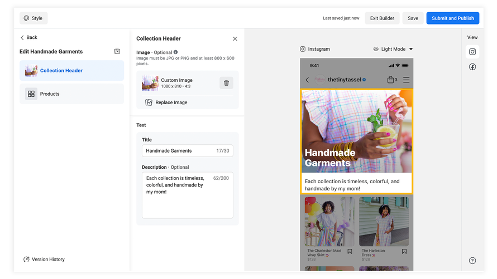
Task: Tap back chevron in phone preview header
Action: (x=307, y=80)
